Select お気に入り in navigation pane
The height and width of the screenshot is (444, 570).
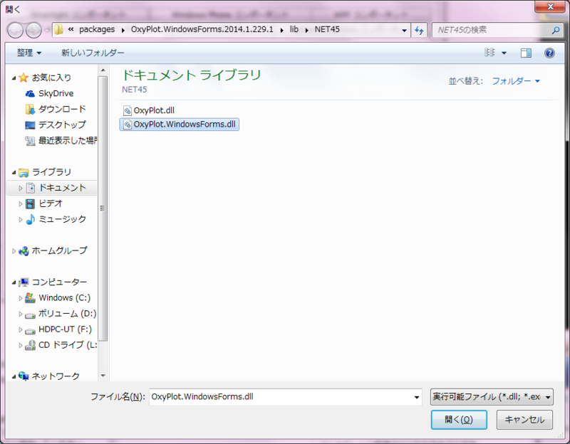[51, 78]
